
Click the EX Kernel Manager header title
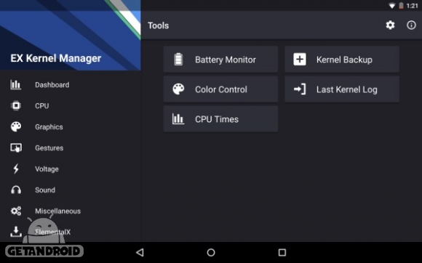click(56, 58)
